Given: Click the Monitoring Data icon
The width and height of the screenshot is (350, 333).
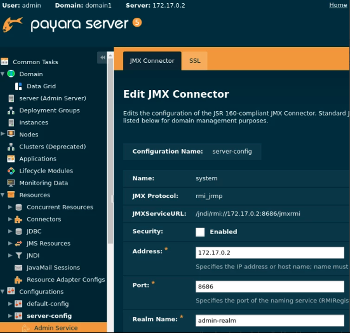Looking at the screenshot, I should 11,183.
